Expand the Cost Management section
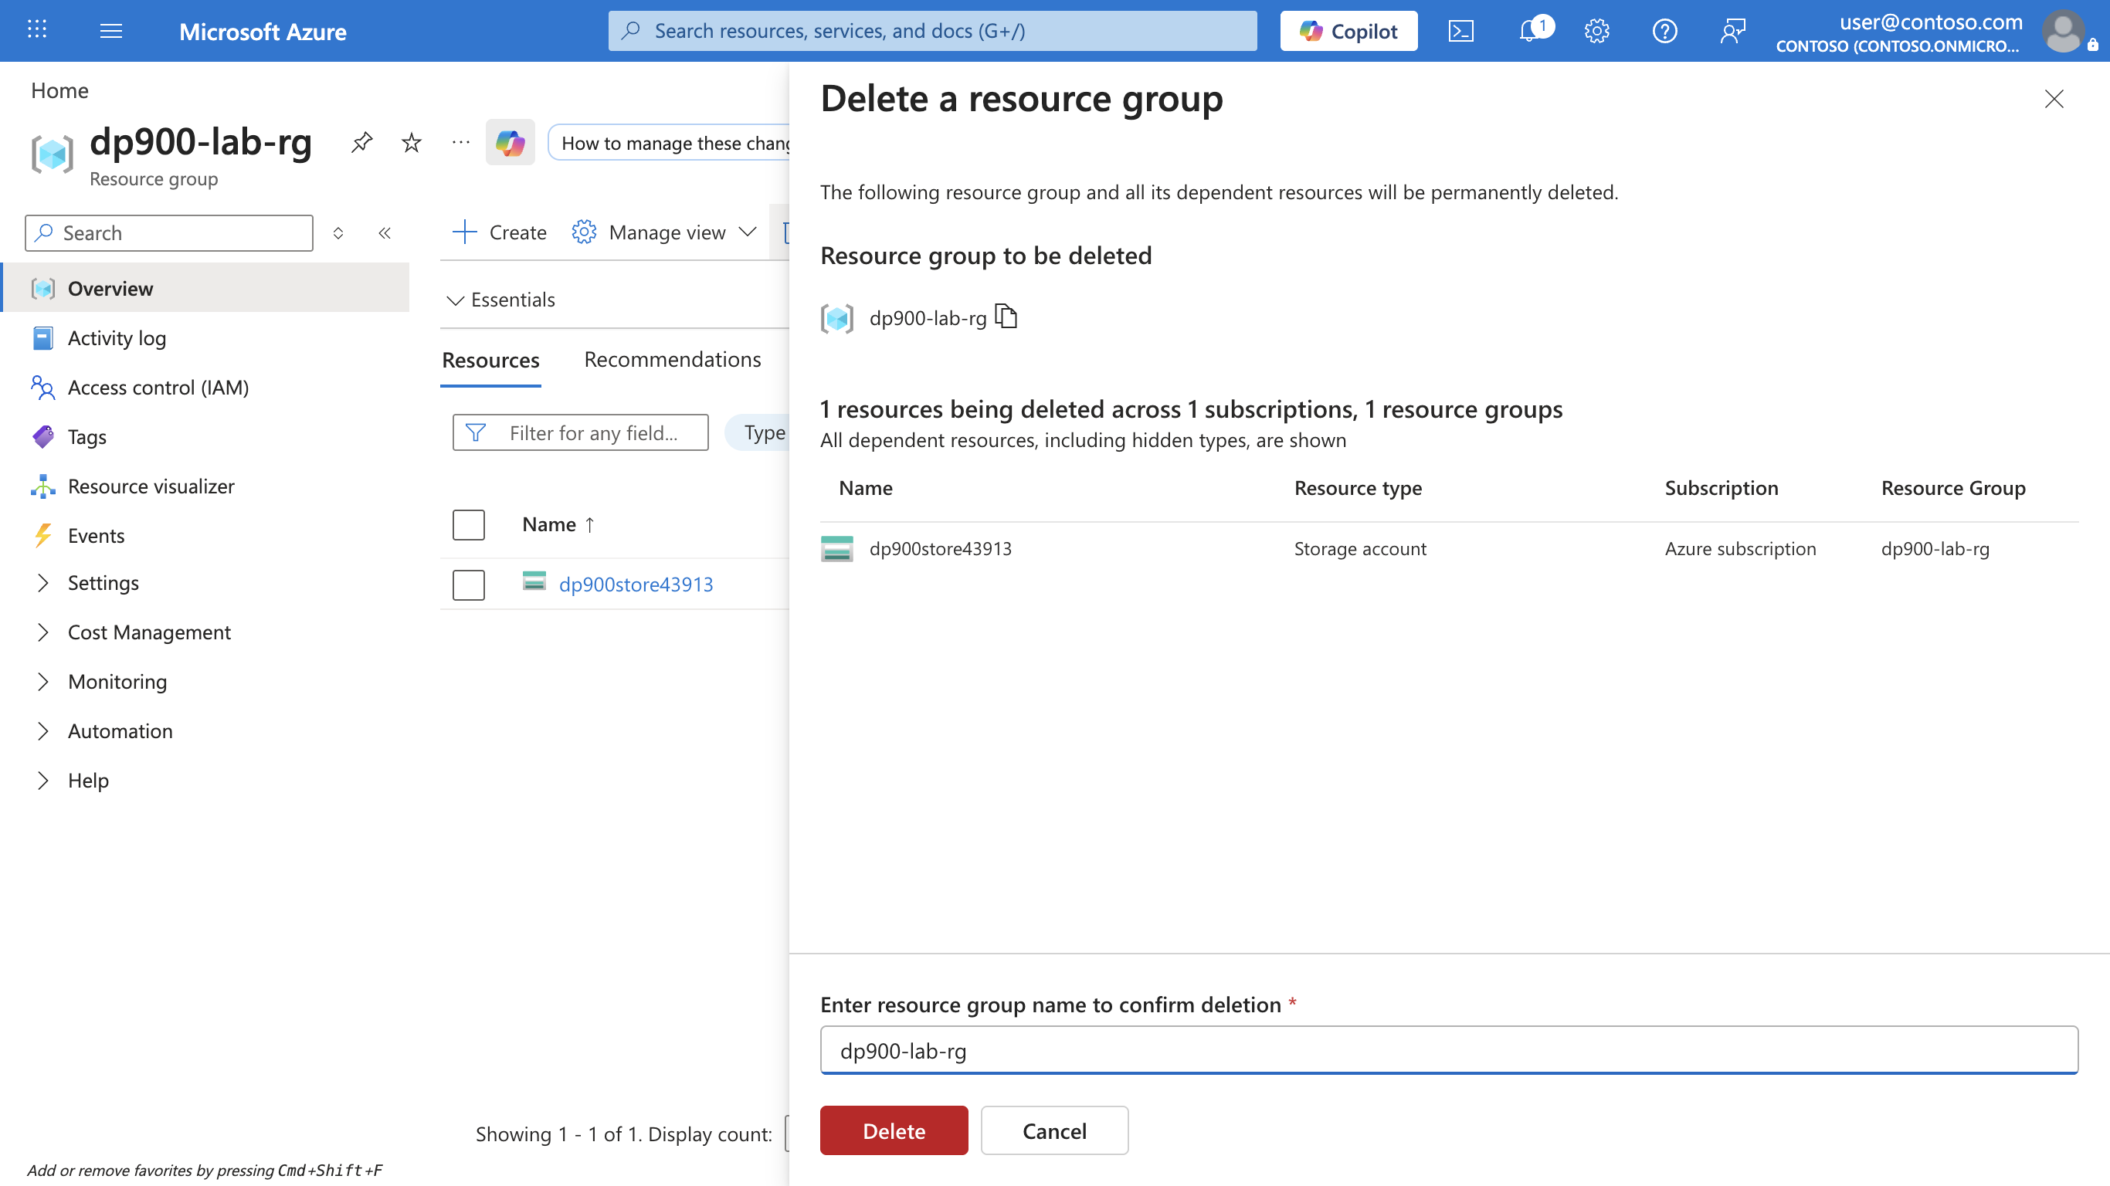This screenshot has height=1186, width=2110. 42,632
